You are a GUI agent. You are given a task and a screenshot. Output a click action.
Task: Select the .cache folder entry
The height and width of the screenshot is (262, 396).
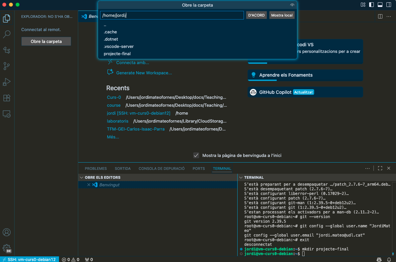[x=198, y=32]
